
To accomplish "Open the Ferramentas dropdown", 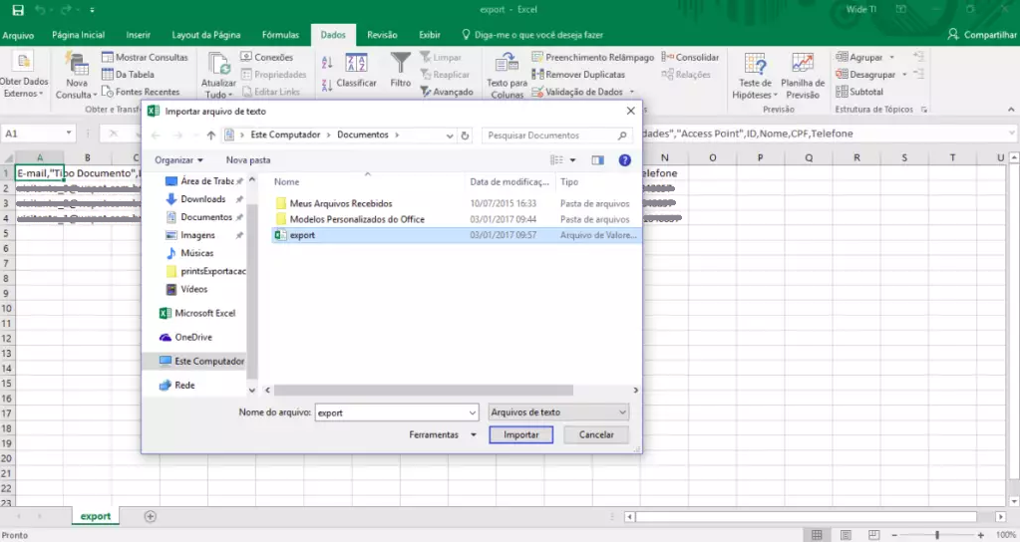I will (443, 434).
